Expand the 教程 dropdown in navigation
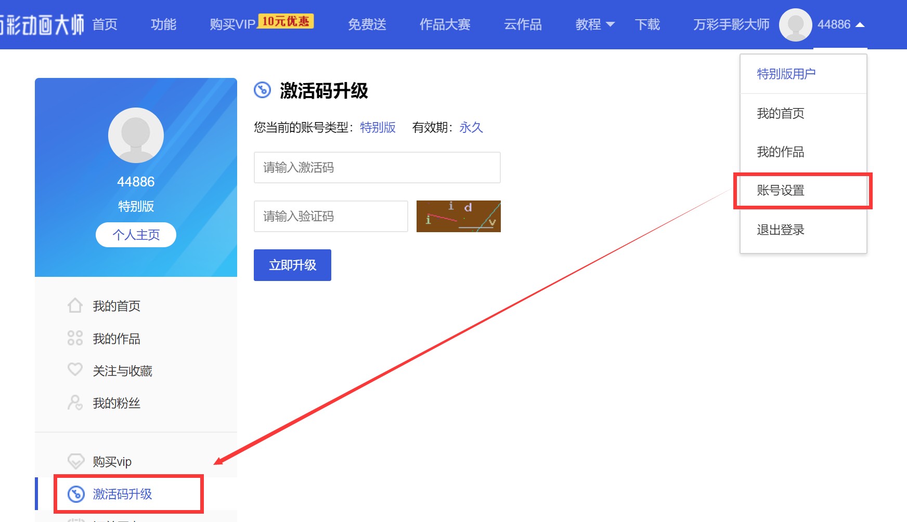 point(594,24)
